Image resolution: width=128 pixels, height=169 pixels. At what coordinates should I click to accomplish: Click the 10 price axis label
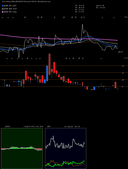[x=123, y=80]
